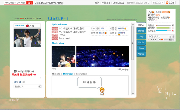
Task: Switch to Miniroom tab
Action: (x=68, y=74)
